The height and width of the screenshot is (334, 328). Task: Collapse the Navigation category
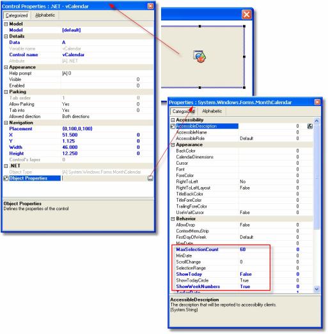pyautogui.click(x=6, y=123)
